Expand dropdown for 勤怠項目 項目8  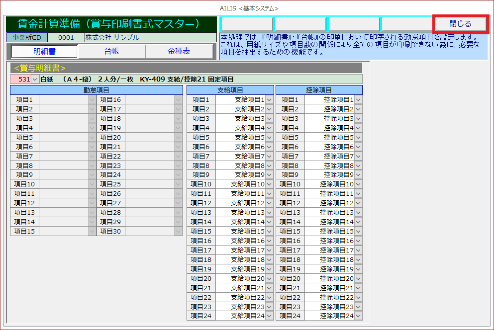click(92, 165)
